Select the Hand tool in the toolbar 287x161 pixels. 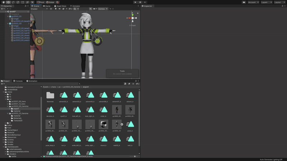coord(3,2)
